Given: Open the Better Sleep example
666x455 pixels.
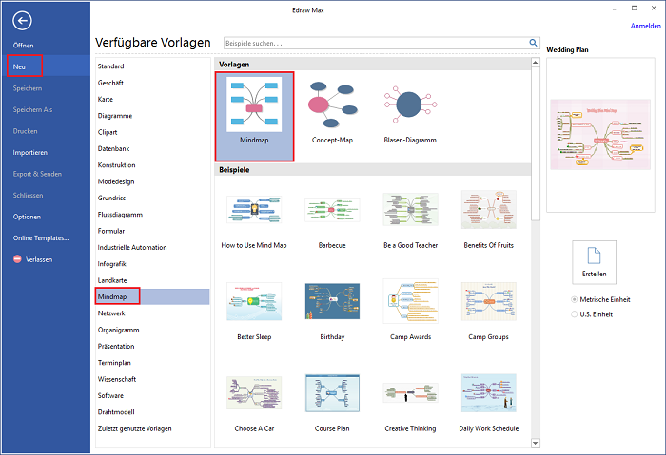Looking at the screenshot, I should tap(254, 301).
